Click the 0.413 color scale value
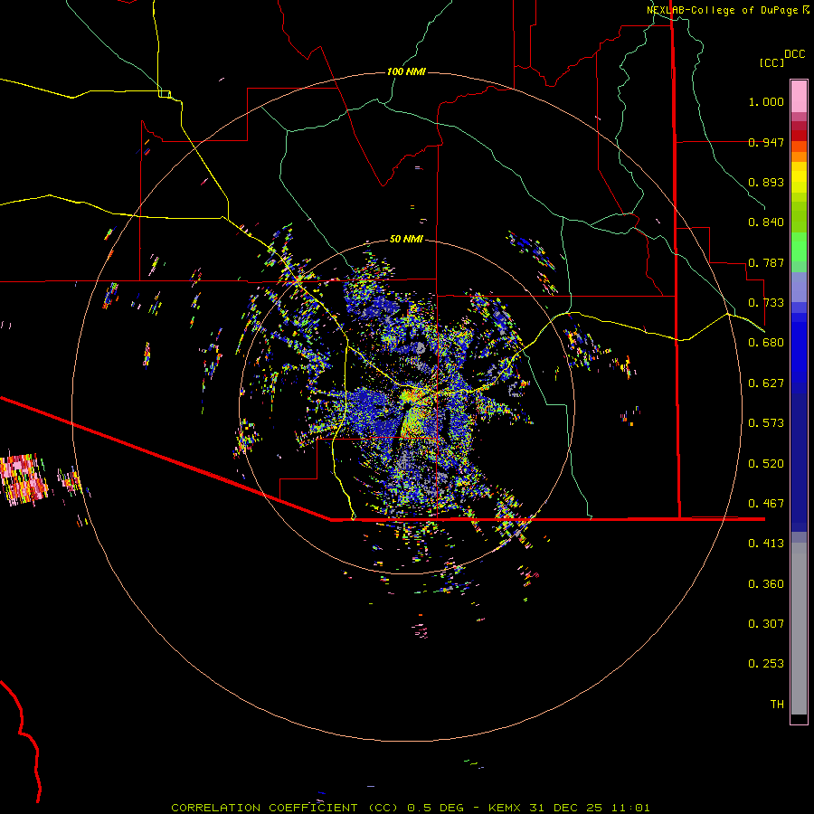 tap(766, 544)
